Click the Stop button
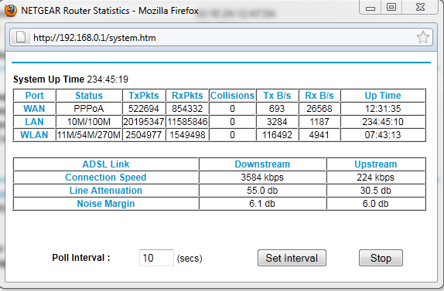The height and width of the screenshot is (291, 444). 381,258
